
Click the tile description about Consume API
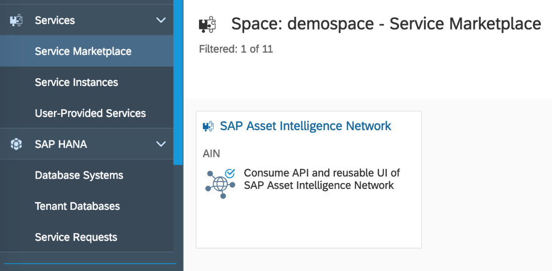click(x=321, y=179)
